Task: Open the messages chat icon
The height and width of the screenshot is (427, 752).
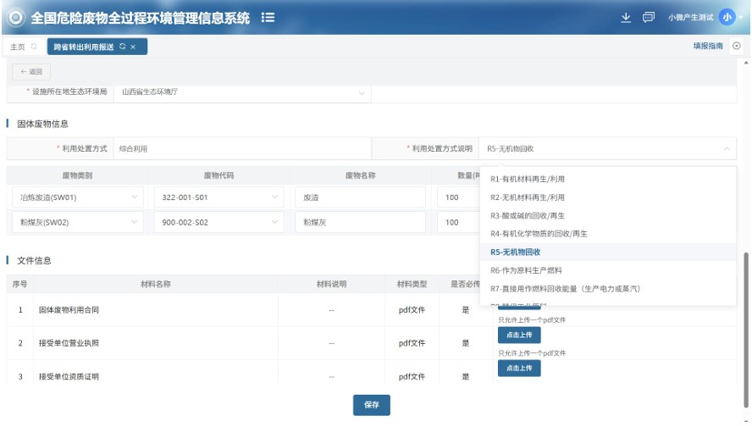Action: [x=649, y=18]
